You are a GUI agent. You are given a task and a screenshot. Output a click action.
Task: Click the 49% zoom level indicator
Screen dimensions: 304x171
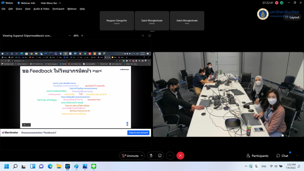pyautogui.click(x=76, y=36)
